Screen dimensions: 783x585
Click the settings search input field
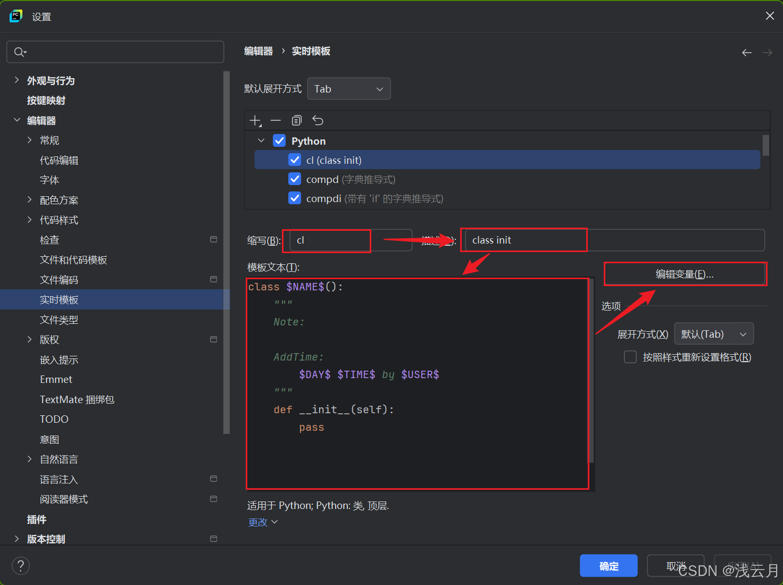coord(115,52)
